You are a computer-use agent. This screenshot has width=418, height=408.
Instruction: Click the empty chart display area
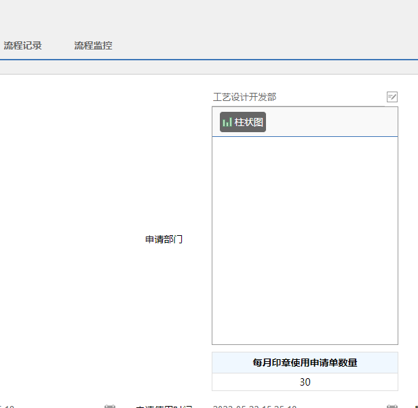tap(305, 241)
